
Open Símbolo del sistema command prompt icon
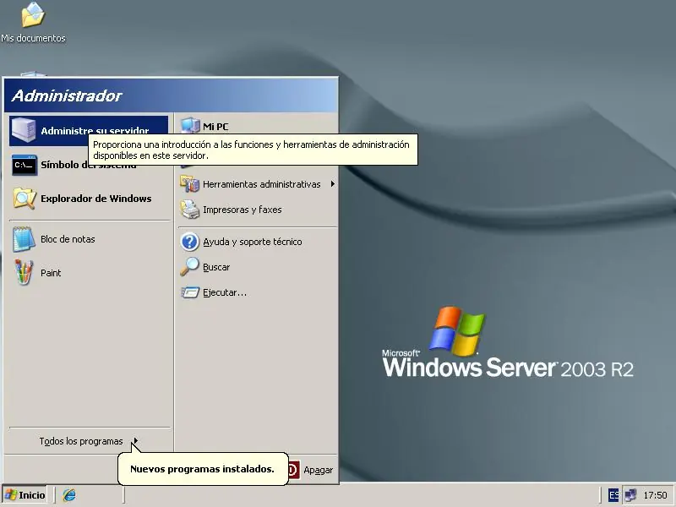(x=25, y=164)
